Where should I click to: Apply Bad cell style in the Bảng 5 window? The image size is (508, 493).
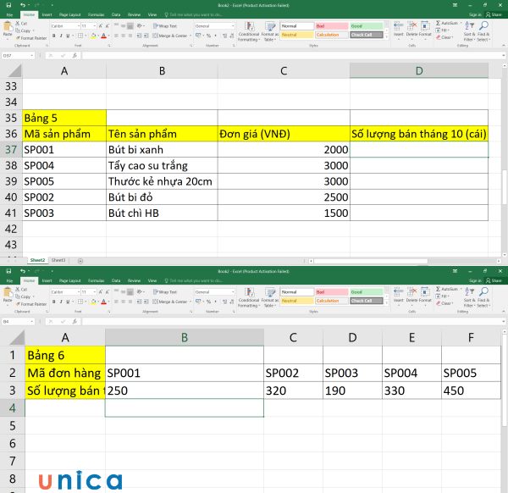pos(331,26)
